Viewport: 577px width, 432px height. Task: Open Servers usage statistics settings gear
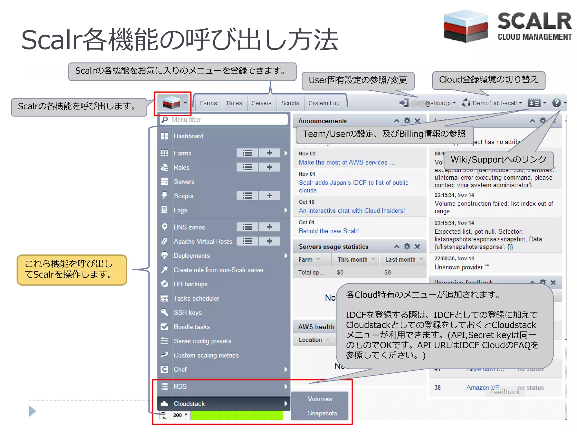(407, 247)
